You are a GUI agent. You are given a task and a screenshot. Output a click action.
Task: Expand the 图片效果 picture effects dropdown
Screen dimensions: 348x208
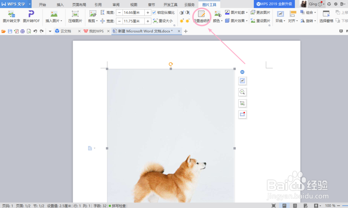[x=247, y=21]
